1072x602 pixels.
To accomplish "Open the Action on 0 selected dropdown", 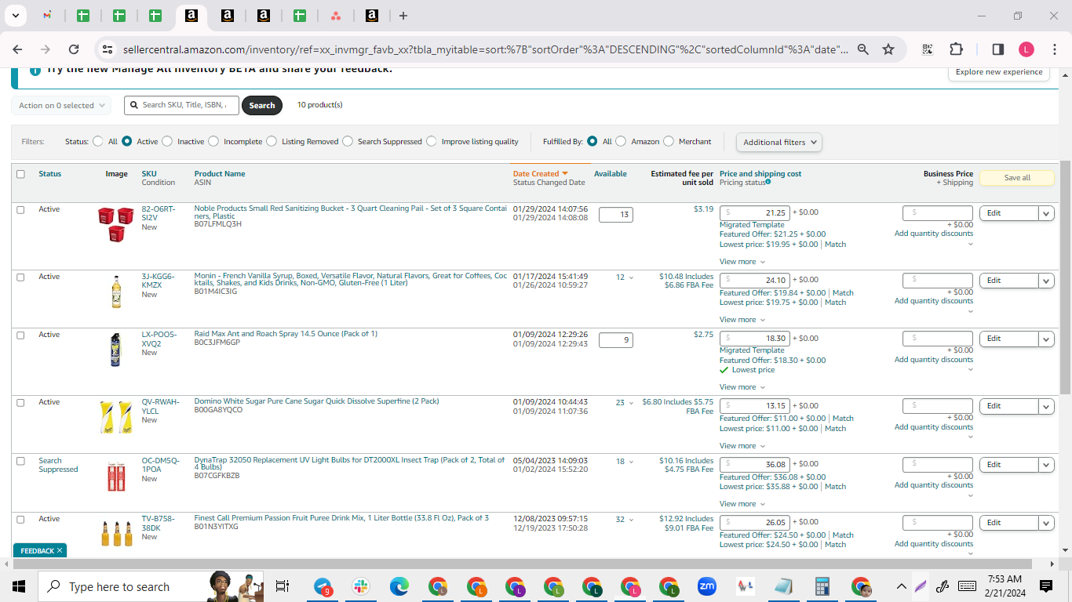I will pyautogui.click(x=61, y=105).
